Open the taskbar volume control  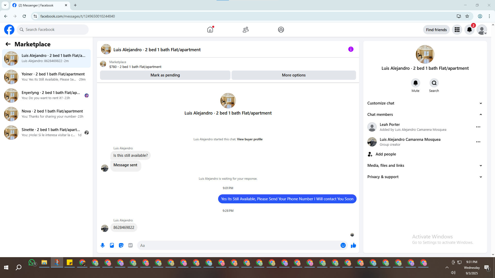[x=453, y=273]
